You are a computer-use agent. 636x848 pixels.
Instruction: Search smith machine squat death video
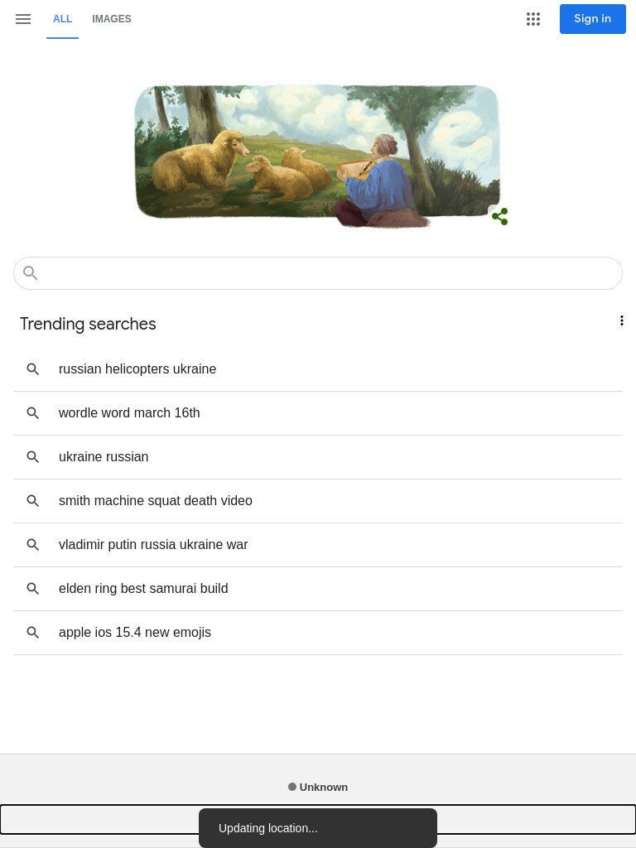click(x=318, y=501)
